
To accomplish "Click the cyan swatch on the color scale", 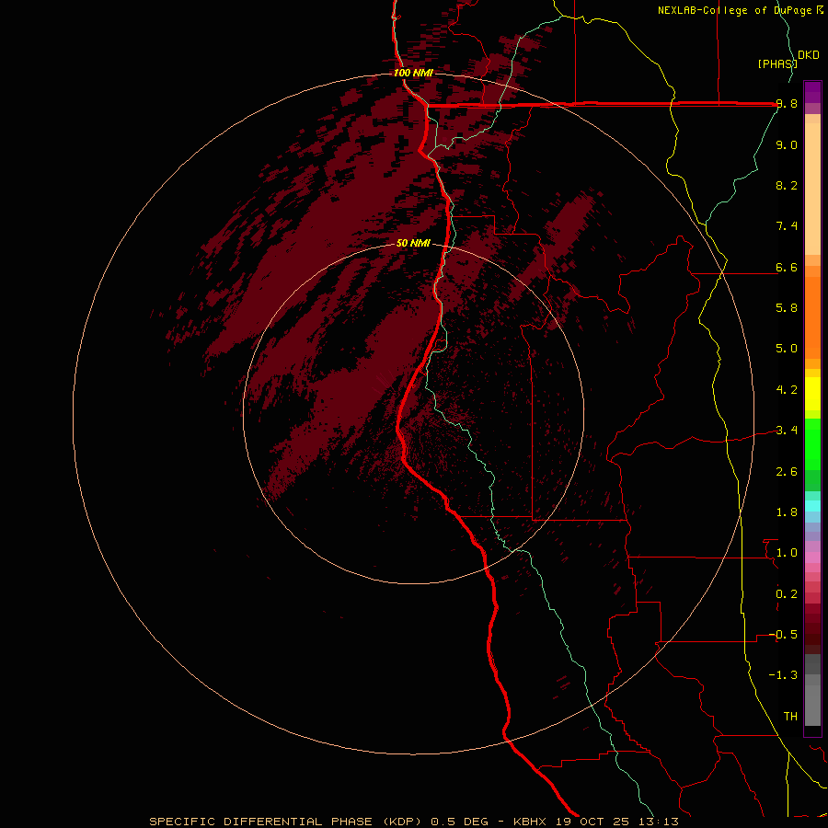I will pyautogui.click(x=812, y=505).
